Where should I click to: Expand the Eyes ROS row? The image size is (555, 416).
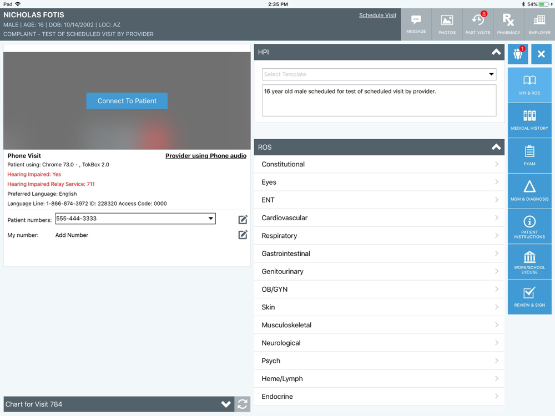point(379,182)
